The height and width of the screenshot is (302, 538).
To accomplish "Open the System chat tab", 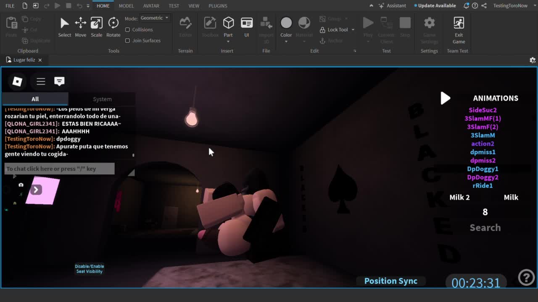I will [x=102, y=99].
